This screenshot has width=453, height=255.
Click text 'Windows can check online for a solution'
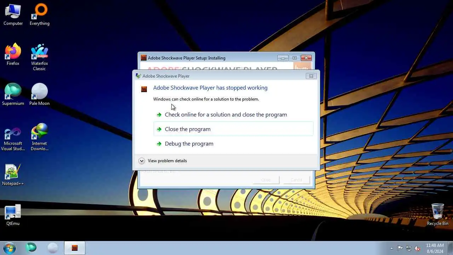tap(206, 99)
